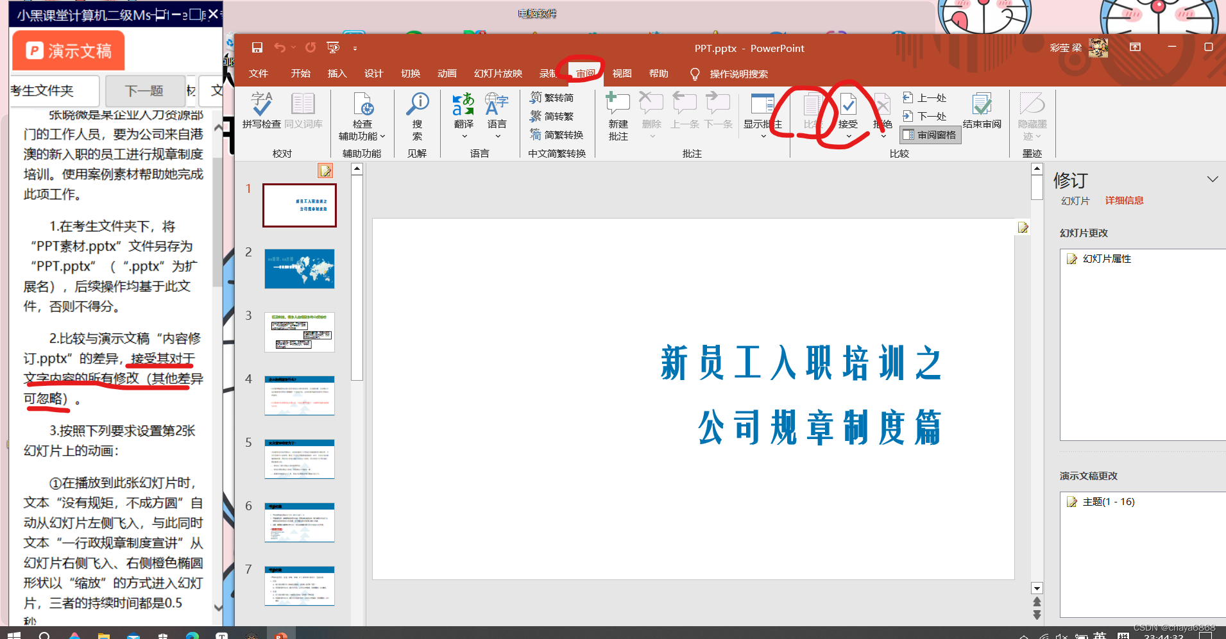The width and height of the screenshot is (1226, 639).
Task: Convert with 繁转简
Action: point(552,97)
